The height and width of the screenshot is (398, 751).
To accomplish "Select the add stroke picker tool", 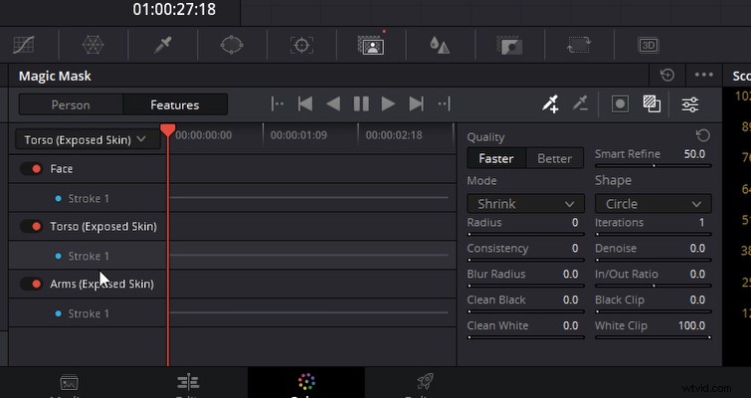I will coord(550,103).
